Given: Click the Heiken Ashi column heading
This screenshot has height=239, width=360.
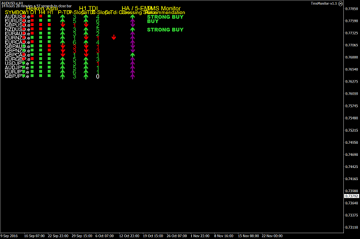Looking at the screenshot, I should click(x=42, y=9).
